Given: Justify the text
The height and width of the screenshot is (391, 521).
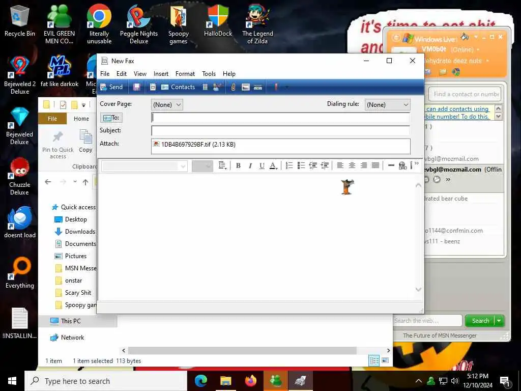Looking at the screenshot, I should coord(375,165).
